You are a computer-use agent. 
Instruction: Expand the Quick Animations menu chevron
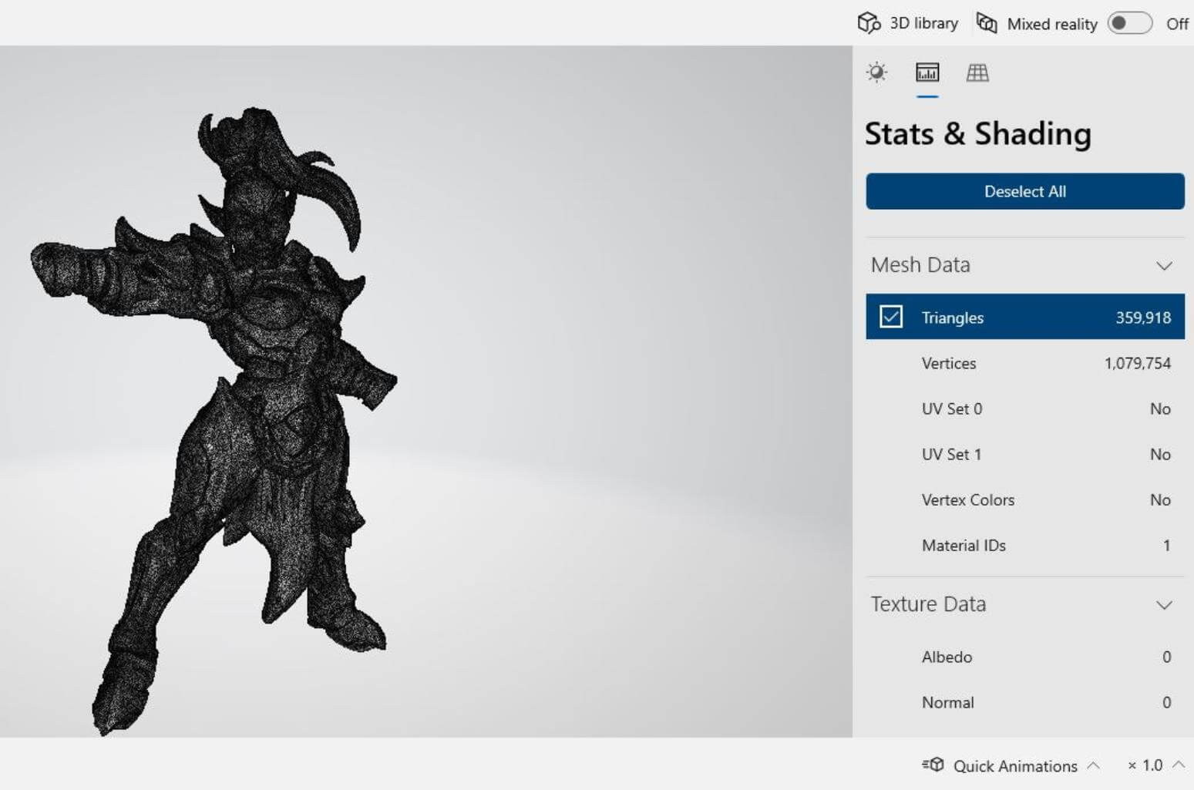[x=1093, y=765]
